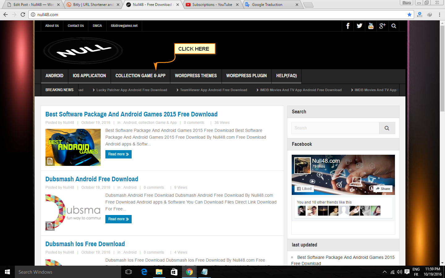Open the Dubsmash Ios Free Download title

point(85,244)
